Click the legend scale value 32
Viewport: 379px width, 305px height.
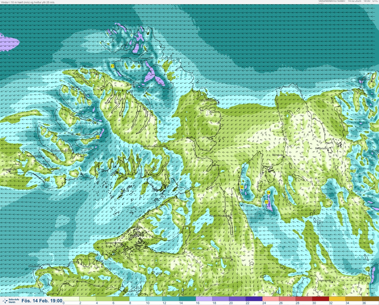331,303
